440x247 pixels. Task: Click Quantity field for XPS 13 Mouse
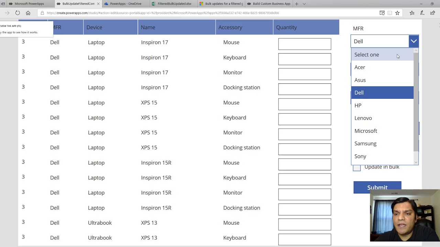(305, 224)
